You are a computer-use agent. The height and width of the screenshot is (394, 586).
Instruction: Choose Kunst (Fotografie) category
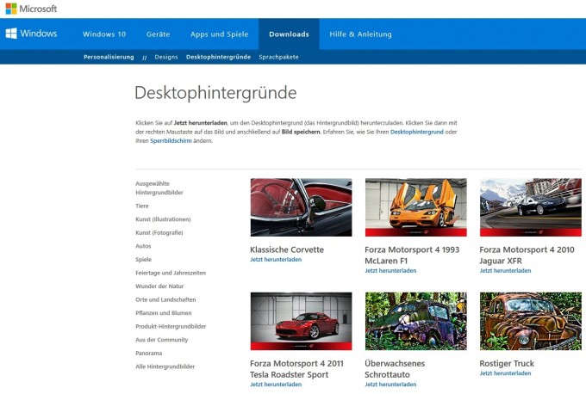(159, 233)
